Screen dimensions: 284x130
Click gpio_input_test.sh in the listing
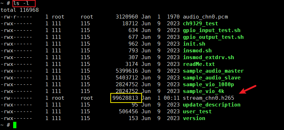(x=212, y=31)
